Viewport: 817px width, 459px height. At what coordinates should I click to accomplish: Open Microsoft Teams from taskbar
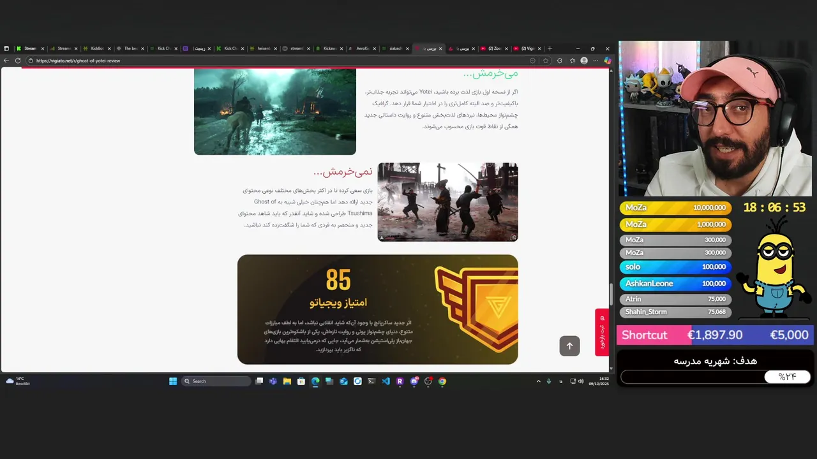pyautogui.click(x=273, y=381)
